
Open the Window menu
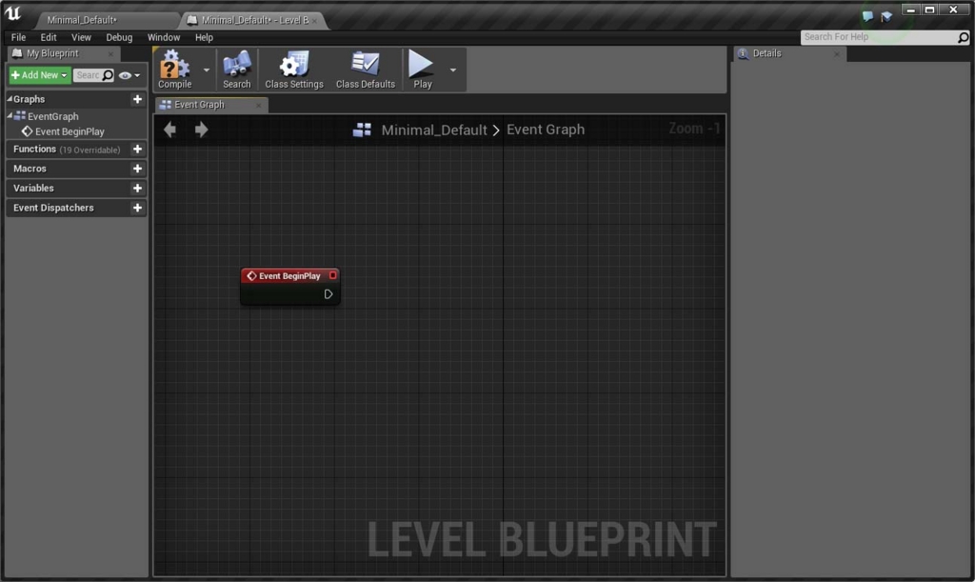(x=164, y=37)
